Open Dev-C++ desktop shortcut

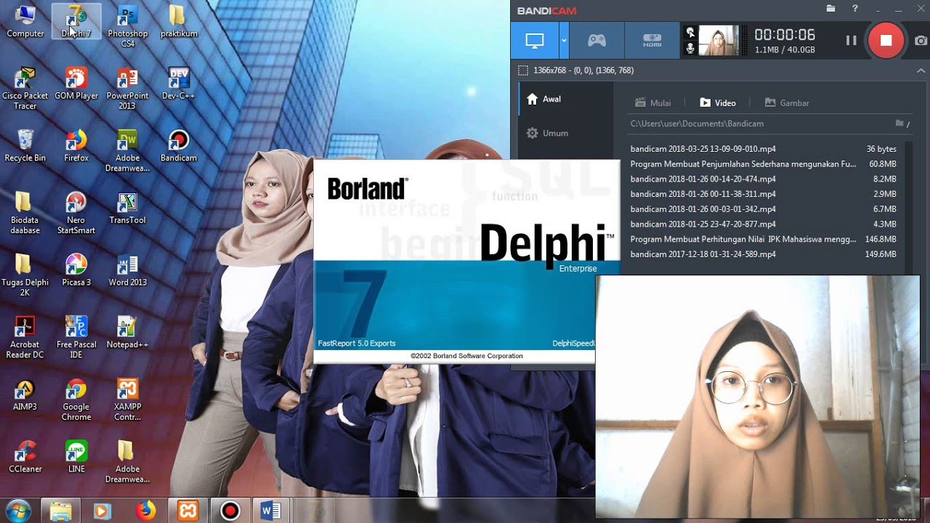click(x=179, y=84)
